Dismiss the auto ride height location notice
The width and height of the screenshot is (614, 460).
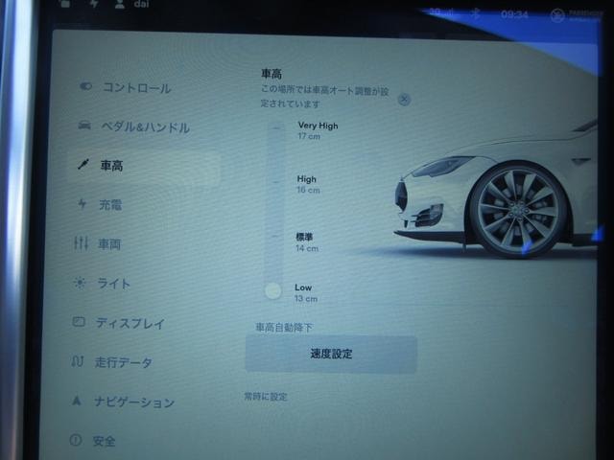point(404,100)
